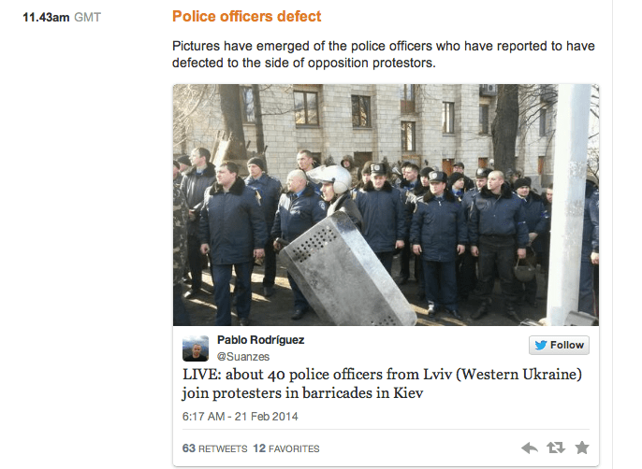
Task: Click the article paragraph about defected officers
Action: pyautogui.click(x=384, y=54)
